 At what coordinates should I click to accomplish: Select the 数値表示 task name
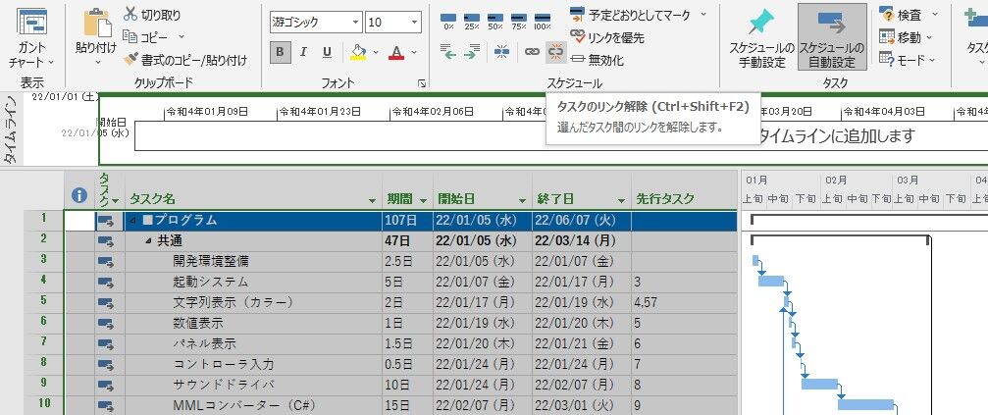click(198, 323)
